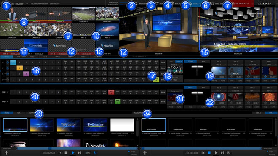Open KEY 3 source dropdown showing M/E 7 BFR

click(x=252, y=65)
